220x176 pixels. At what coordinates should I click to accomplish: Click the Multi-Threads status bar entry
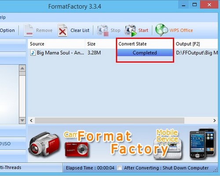pos(11,168)
